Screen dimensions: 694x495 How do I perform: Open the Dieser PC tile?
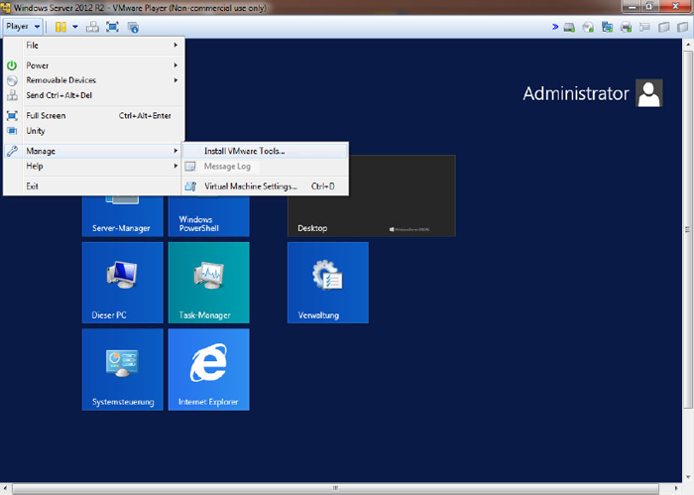123,283
